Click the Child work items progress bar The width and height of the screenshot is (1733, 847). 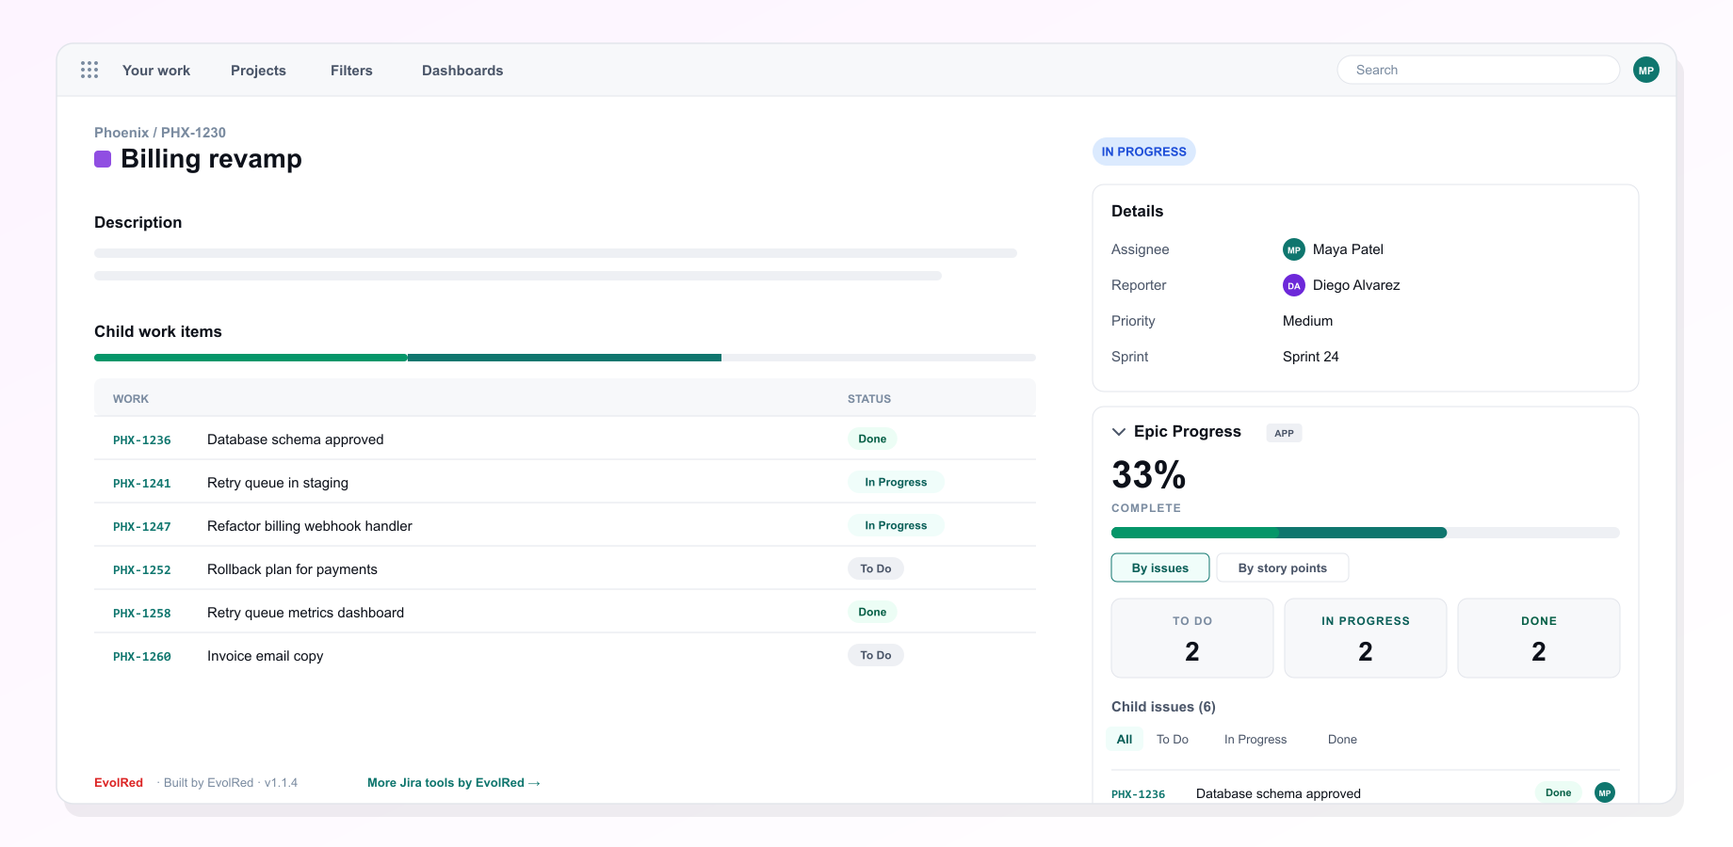tap(565, 358)
